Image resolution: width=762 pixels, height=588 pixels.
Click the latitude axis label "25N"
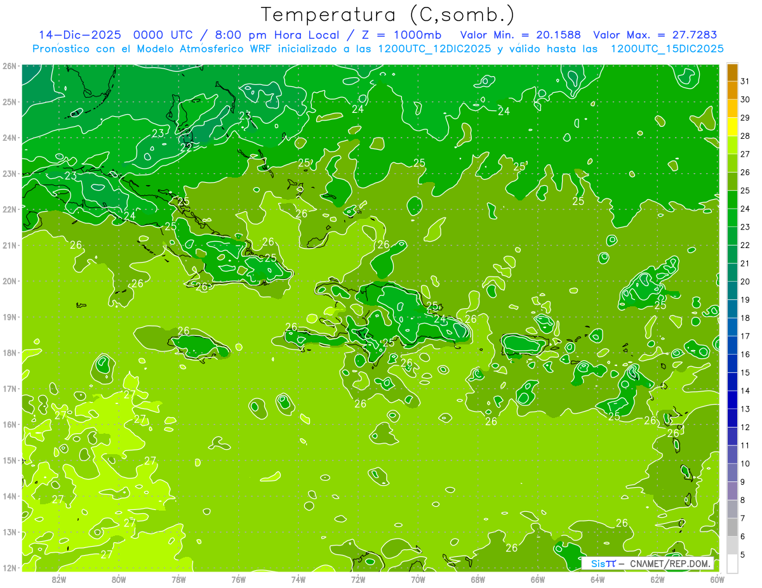tap(10, 101)
